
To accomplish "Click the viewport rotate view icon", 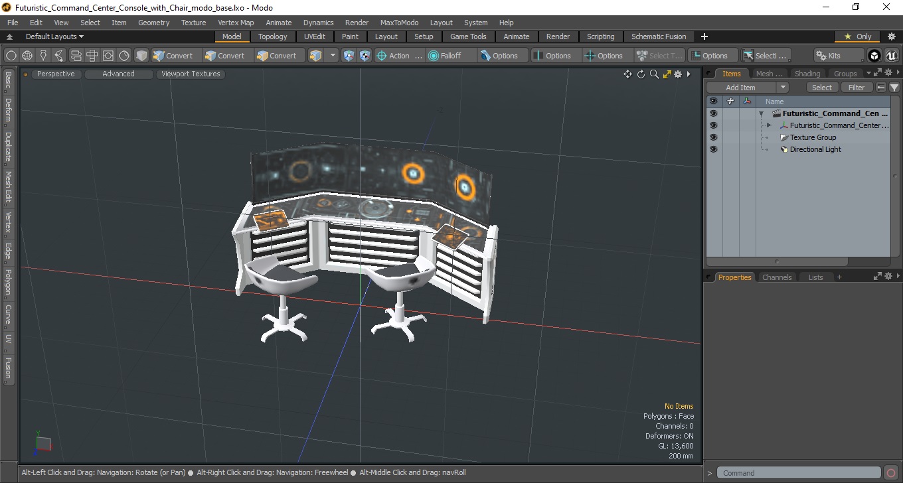I will 641,74.
